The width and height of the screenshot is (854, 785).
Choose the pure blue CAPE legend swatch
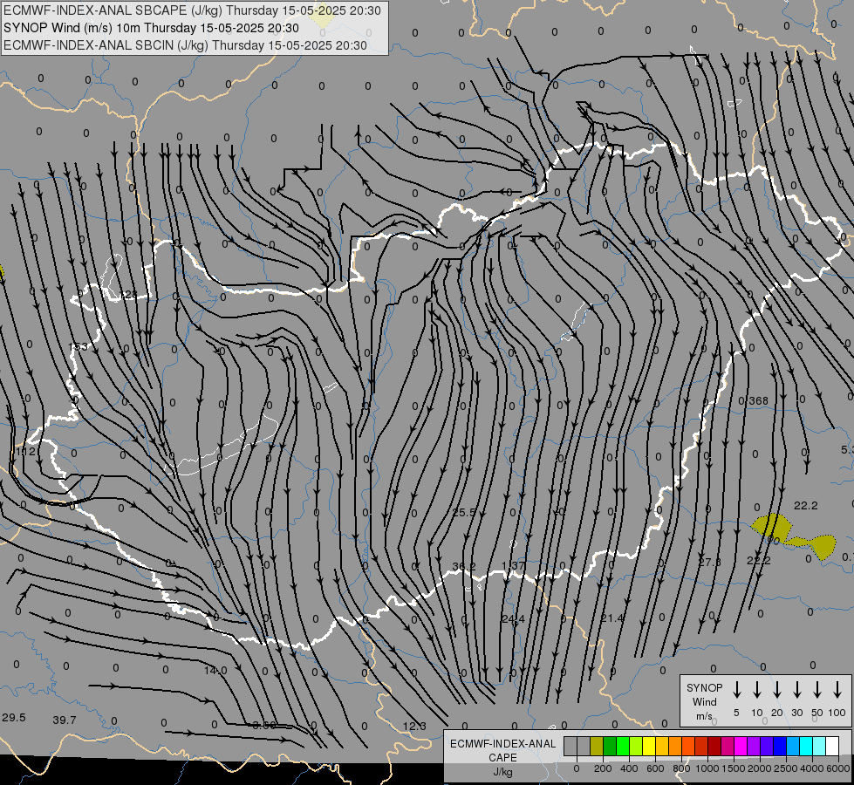click(x=780, y=747)
